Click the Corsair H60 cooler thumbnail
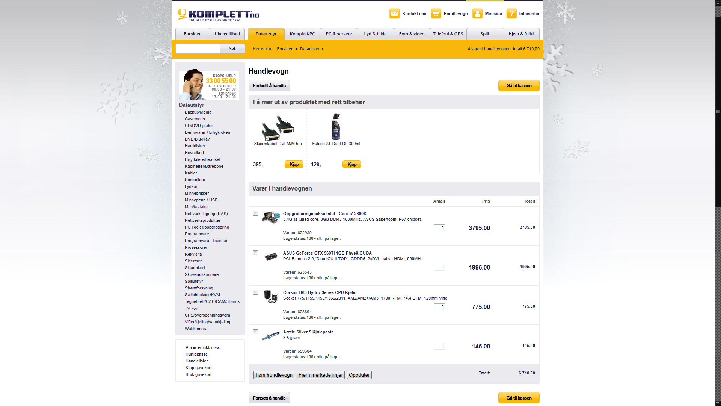This screenshot has height=406, width=721. (270, 296)
